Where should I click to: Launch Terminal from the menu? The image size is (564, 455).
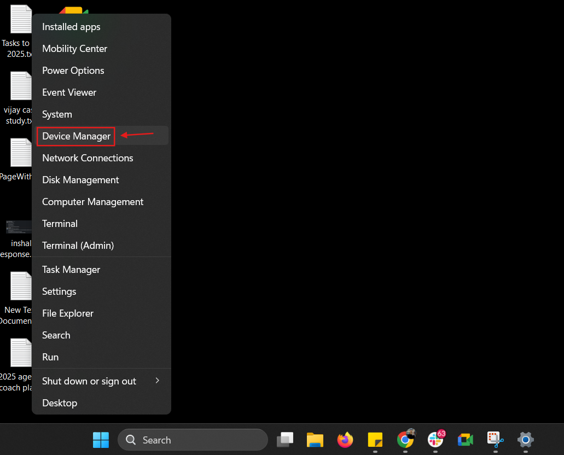[x=101, y=224]
